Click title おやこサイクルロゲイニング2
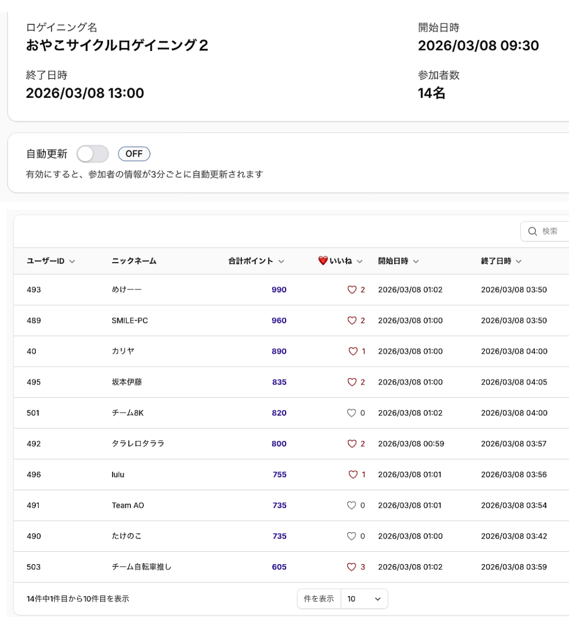The height and width of the screenshot is (637, 569). [117, 45]
